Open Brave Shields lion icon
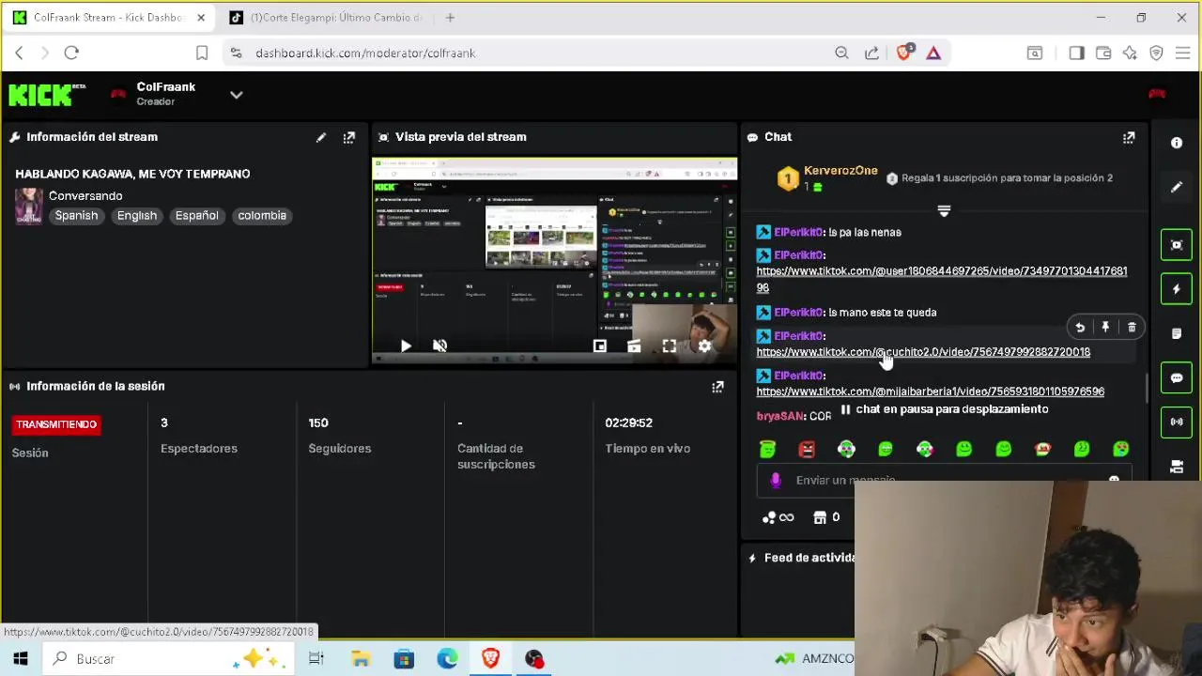Image resolution: width=1202 pixels, height=676 pixels. tap(903, 54)
